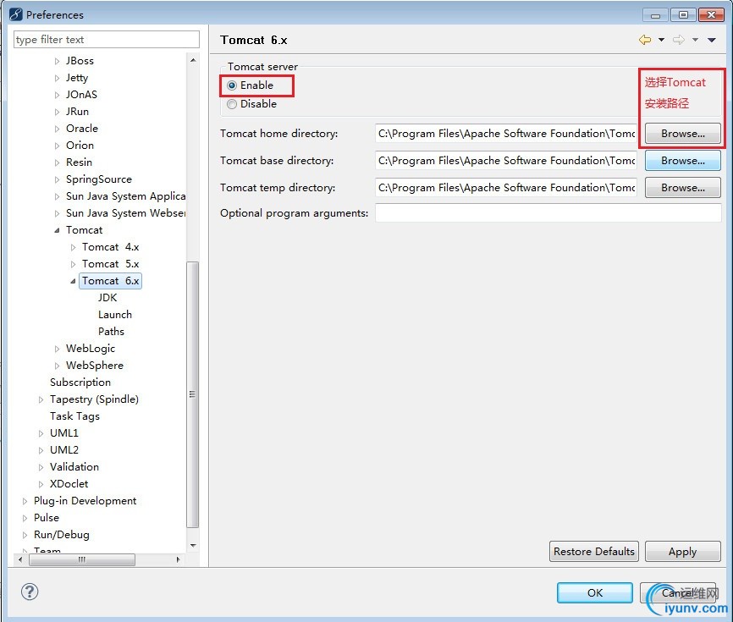Select the UML2 tree item
The height and width of the screenshot is (622, 733).
[x=64, y=450]
